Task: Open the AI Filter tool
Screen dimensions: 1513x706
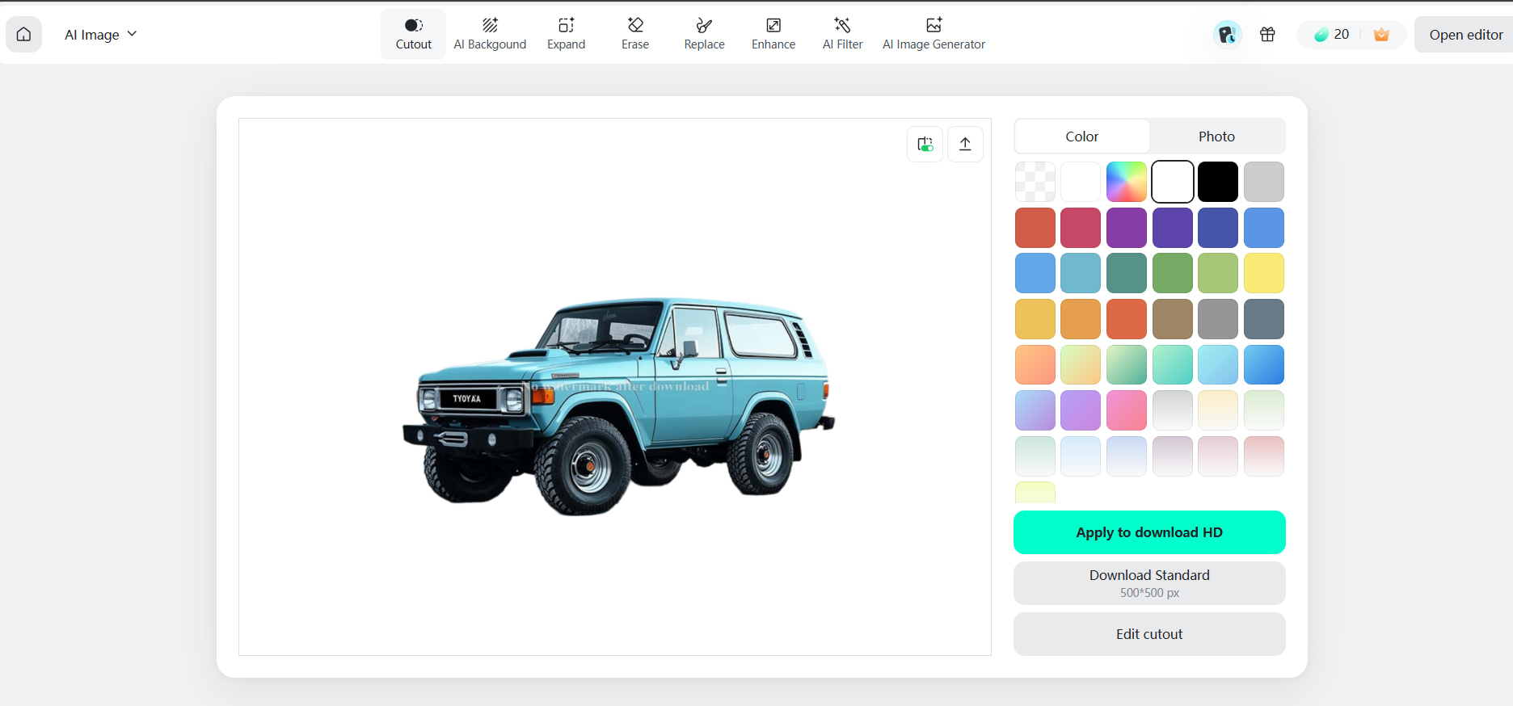Action: pos(842,35)
